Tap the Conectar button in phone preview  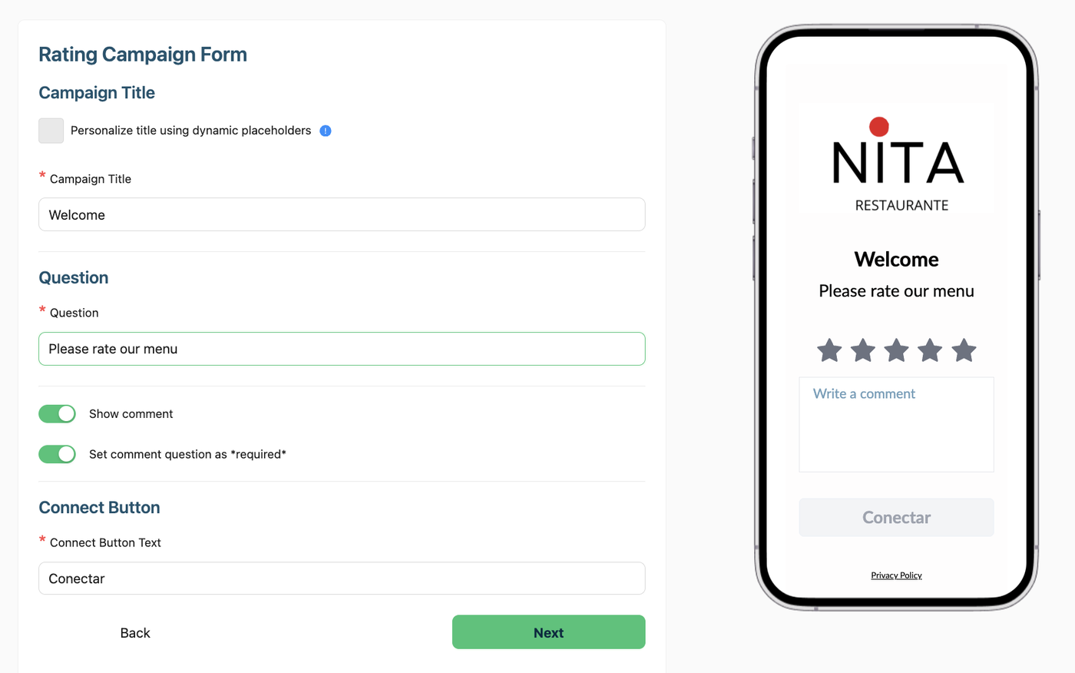[x=896, y=517]
